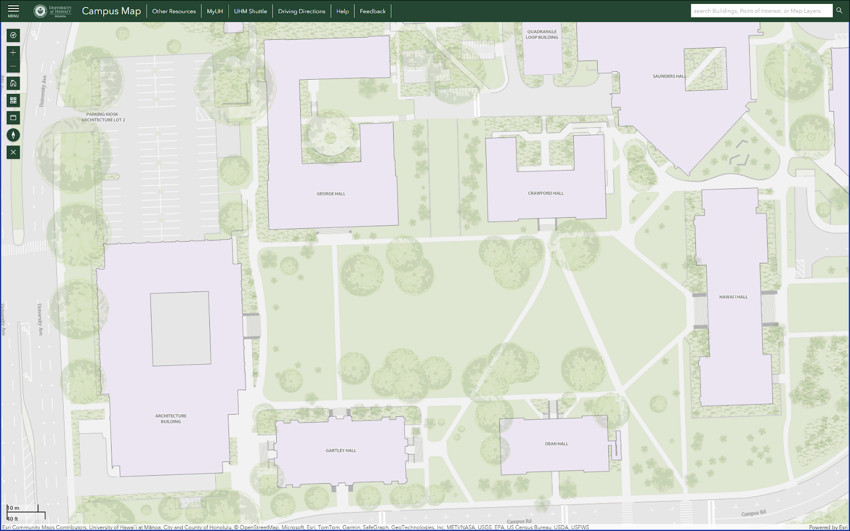
Task: Select MyUH in the top bar
Action: pos(215,11)
